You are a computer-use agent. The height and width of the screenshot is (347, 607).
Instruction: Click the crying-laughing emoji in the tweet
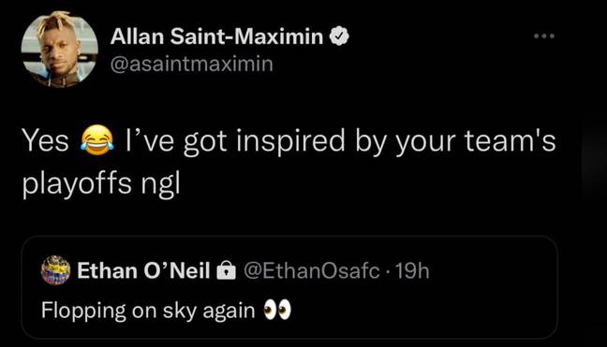click(x=97, y=140)
